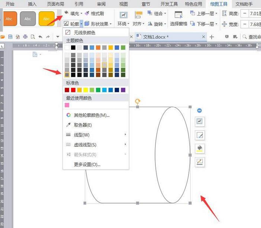The width and height of the screenshot is (261, 228).
Task: Pick the purple standard color swatch
Action: tap(123, 90)
